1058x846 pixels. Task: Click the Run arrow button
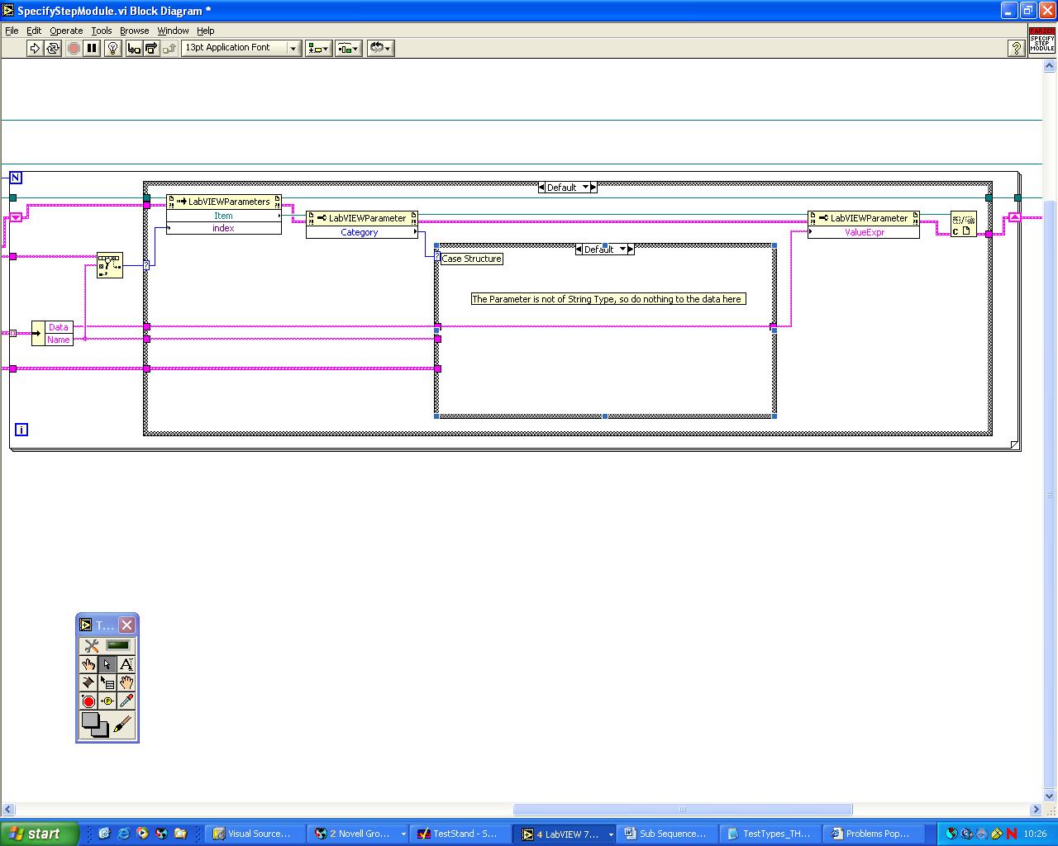(x=35, y=49)
